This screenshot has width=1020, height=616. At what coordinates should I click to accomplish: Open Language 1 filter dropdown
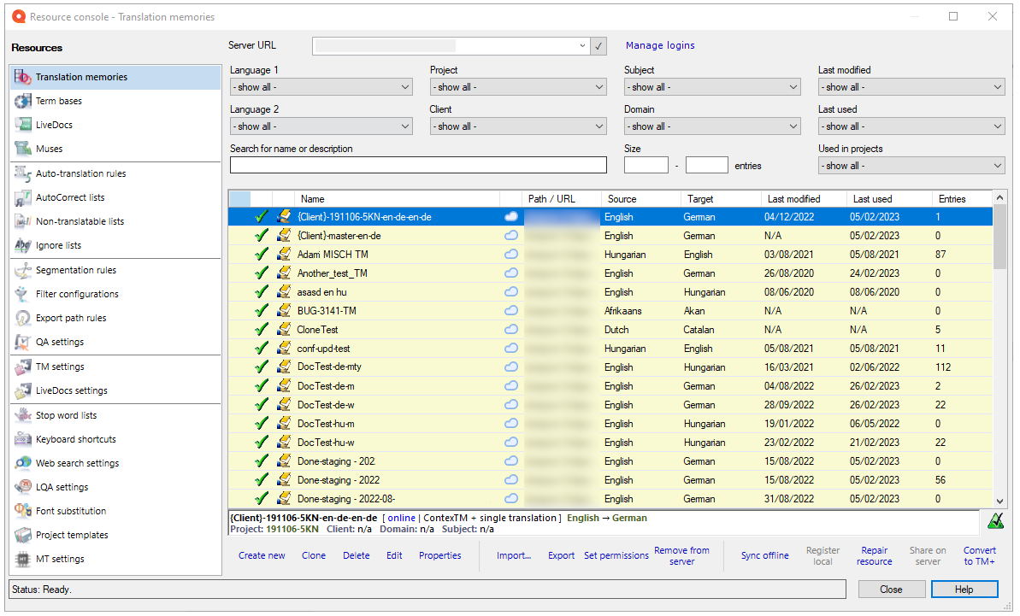[x=321, y=87]
